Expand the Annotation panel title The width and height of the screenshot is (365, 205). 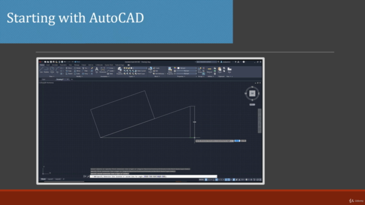click(x=104, y=76)
